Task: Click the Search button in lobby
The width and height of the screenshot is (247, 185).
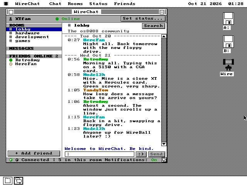Action: pyautogui.click(x=154, y=26)
